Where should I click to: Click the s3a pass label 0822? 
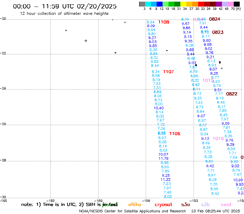pos(232,94)
